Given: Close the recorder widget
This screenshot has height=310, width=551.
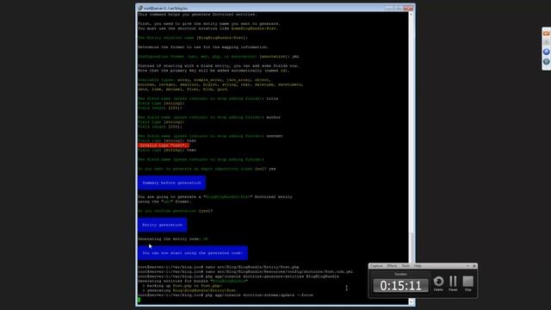Looking at the screenshot, I should tap(474, 266).
